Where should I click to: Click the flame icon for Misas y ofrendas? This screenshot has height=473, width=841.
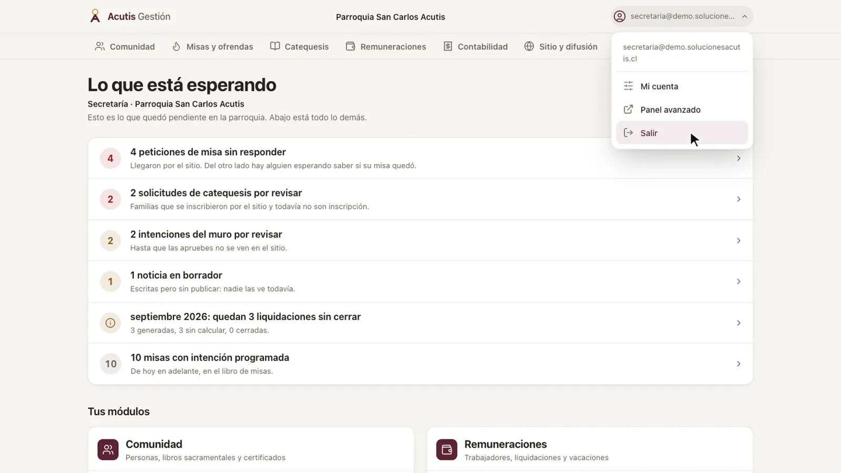point(176,46)
